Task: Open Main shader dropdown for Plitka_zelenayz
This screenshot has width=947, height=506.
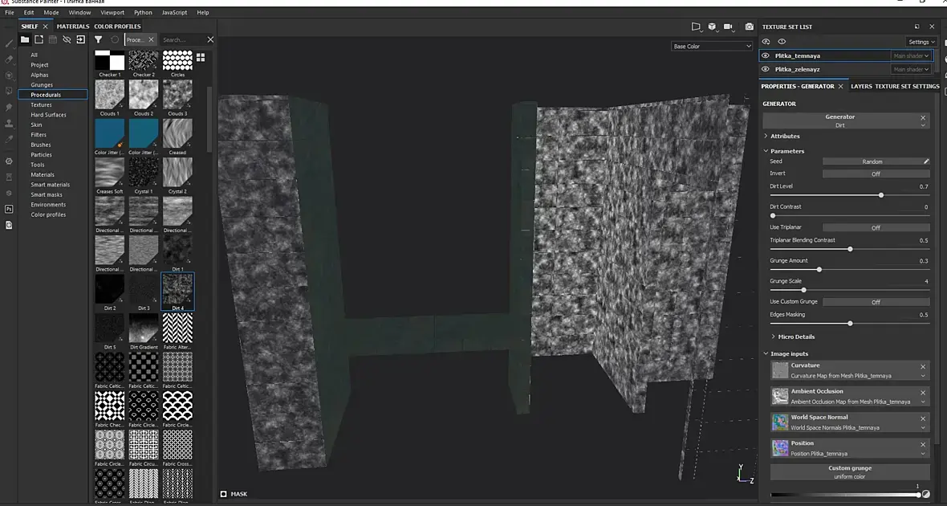Action: (911, 69)
